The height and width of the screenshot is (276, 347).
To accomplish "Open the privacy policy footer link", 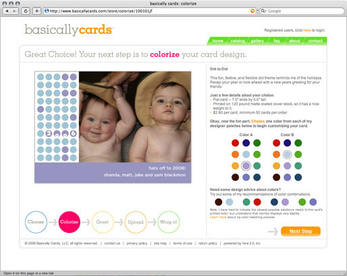I will click(137, 243).
